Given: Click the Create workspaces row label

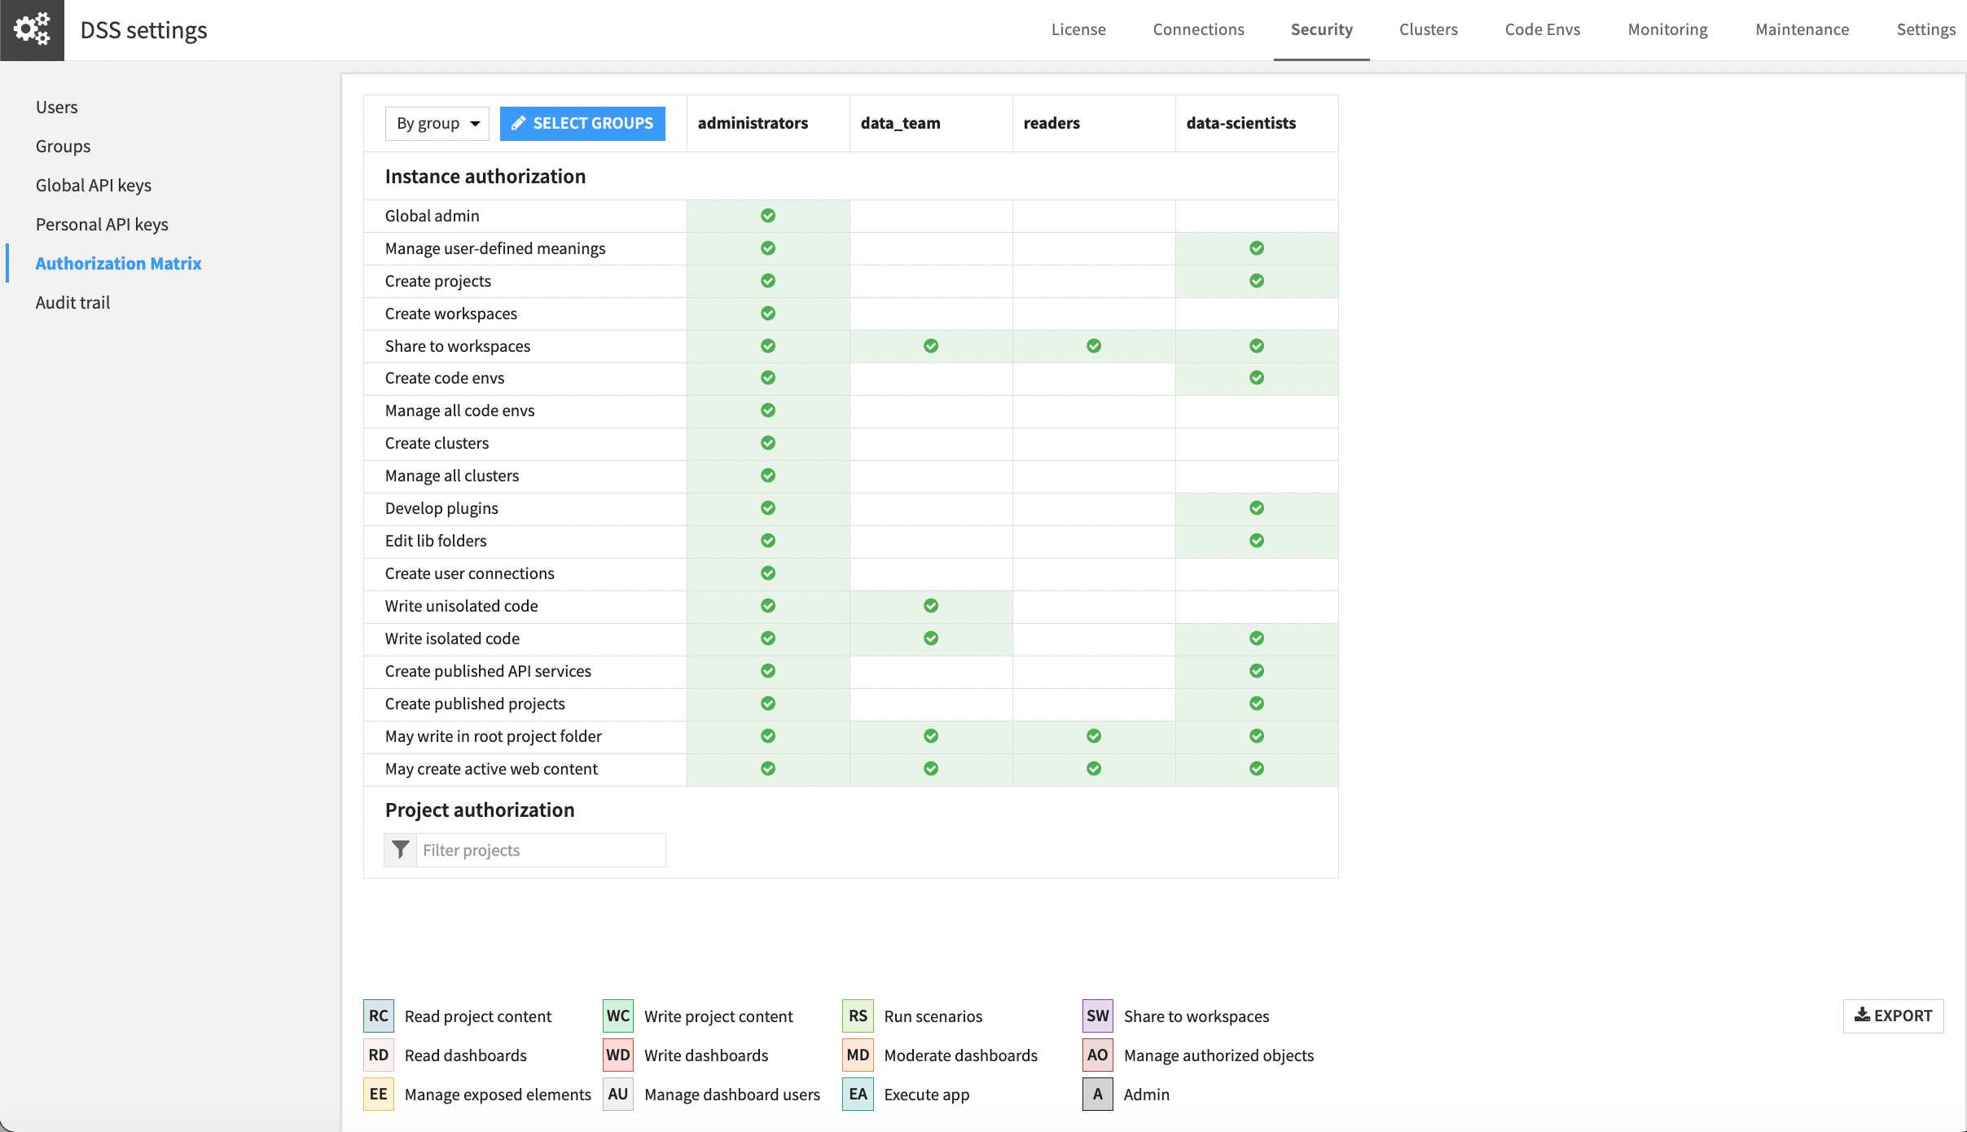Looking at the screenshot, I should pyautogui.click(x=450, y=314).
